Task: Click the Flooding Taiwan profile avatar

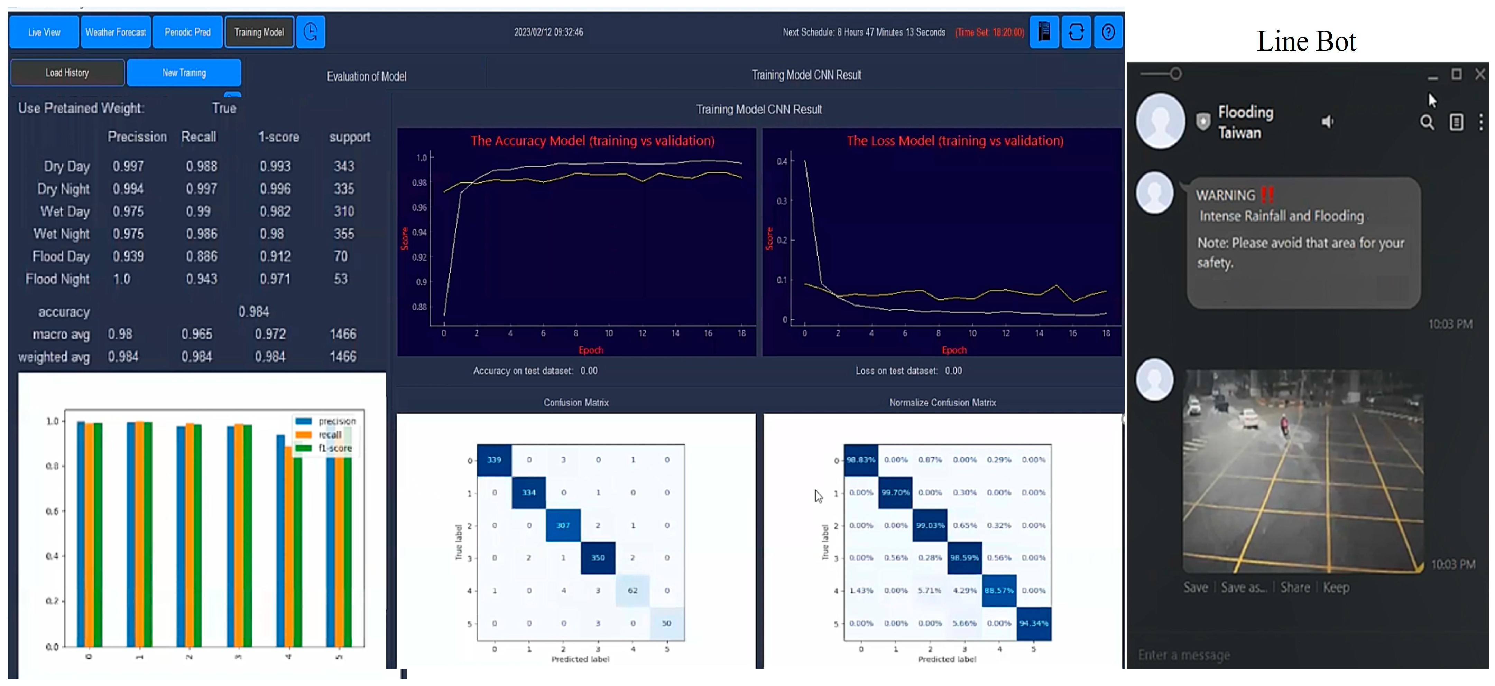Action: click(1160, 121)
